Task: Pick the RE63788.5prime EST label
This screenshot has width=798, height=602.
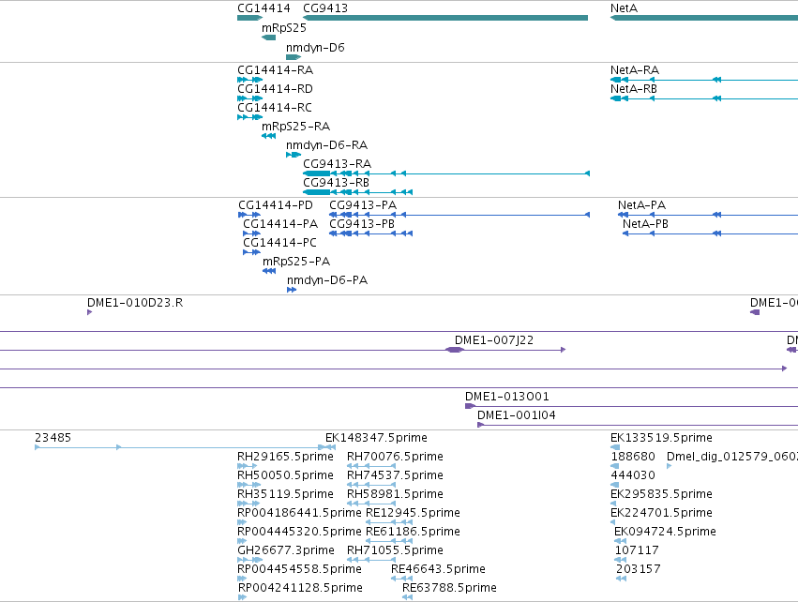Action: click(x=449, y=588)
